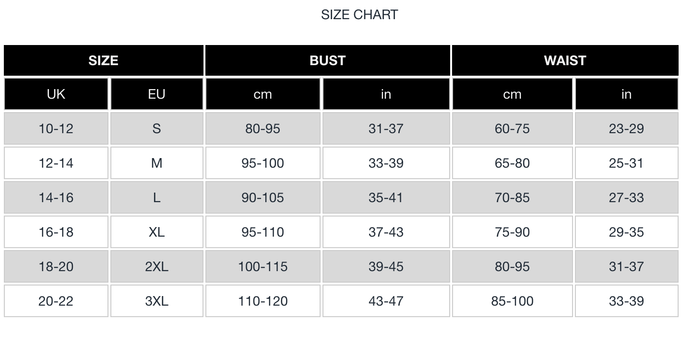Click the waist 29-35 inch cell
Screen dimensions: 693x343
[626, 232]
